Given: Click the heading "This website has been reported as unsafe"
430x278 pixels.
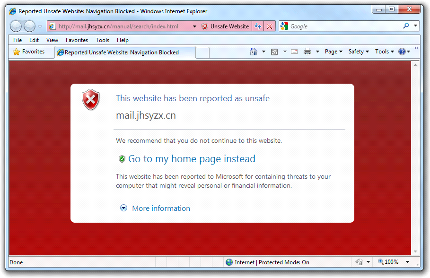Looking at the screenshot, I should coord(193,98).
